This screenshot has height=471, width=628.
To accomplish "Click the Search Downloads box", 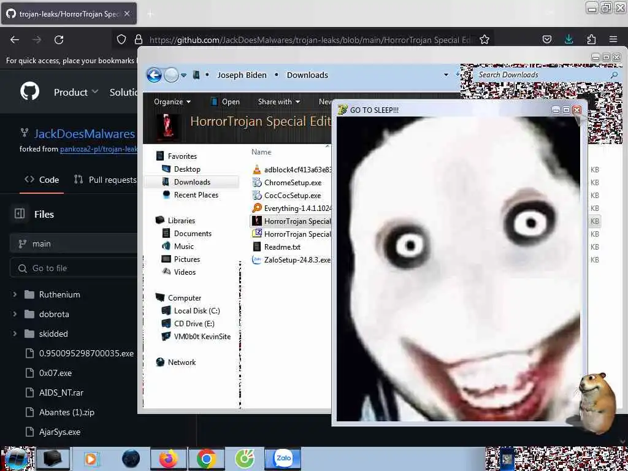I will click(x=546, y=75).
